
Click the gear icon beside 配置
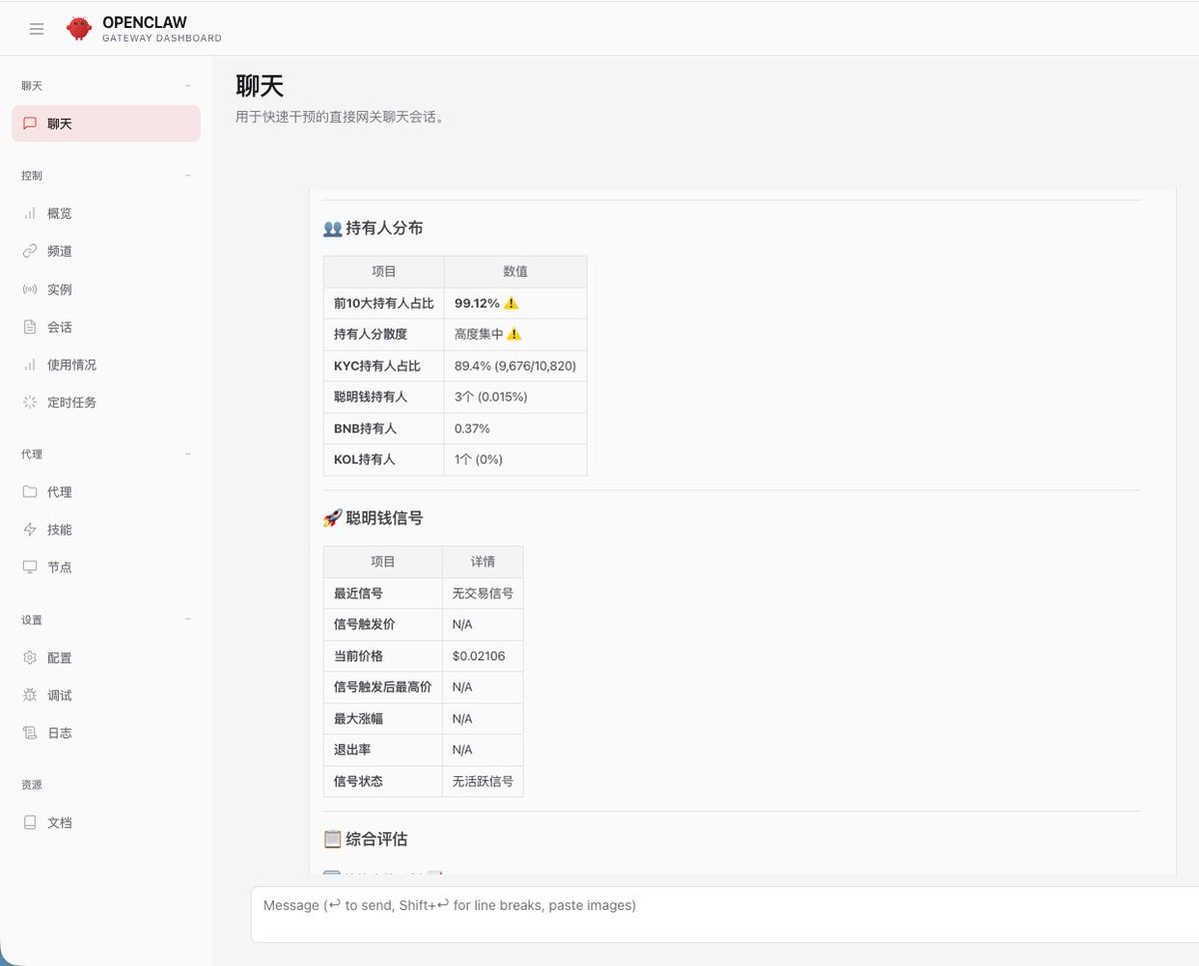[30, 658]
